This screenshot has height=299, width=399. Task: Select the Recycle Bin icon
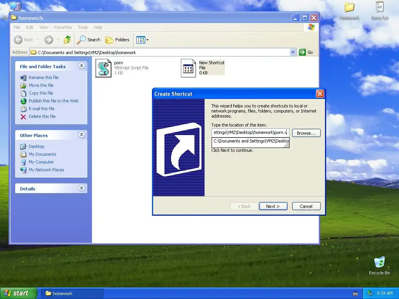click(x=380, y=266)
